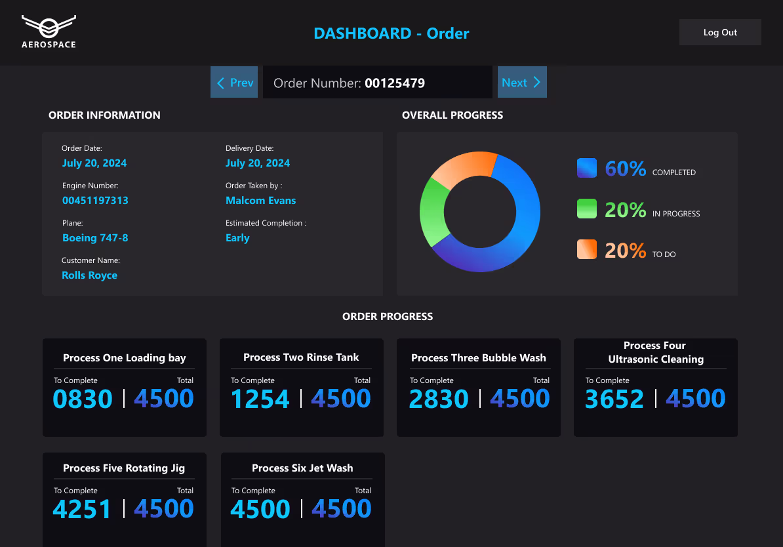Click the Aerospace logo
This screenshot has height=547, width=783.
pos(49,31)
